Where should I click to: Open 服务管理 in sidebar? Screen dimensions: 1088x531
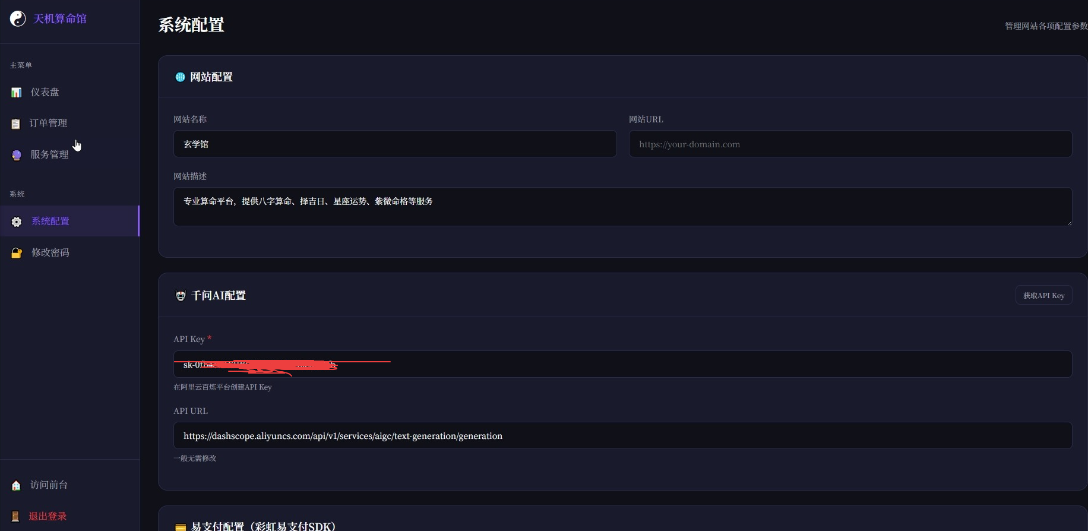(x=49, y=154)
